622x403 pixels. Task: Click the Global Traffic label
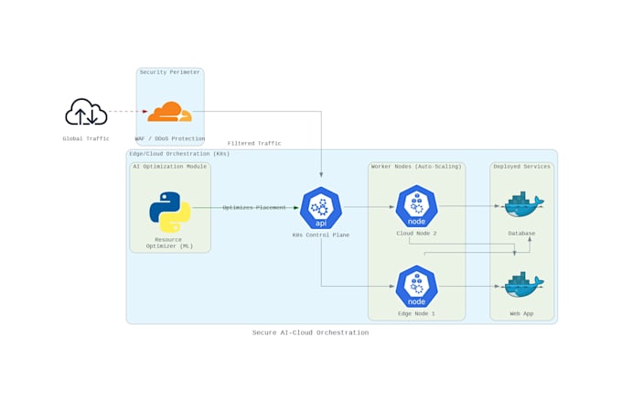[86, 138]
